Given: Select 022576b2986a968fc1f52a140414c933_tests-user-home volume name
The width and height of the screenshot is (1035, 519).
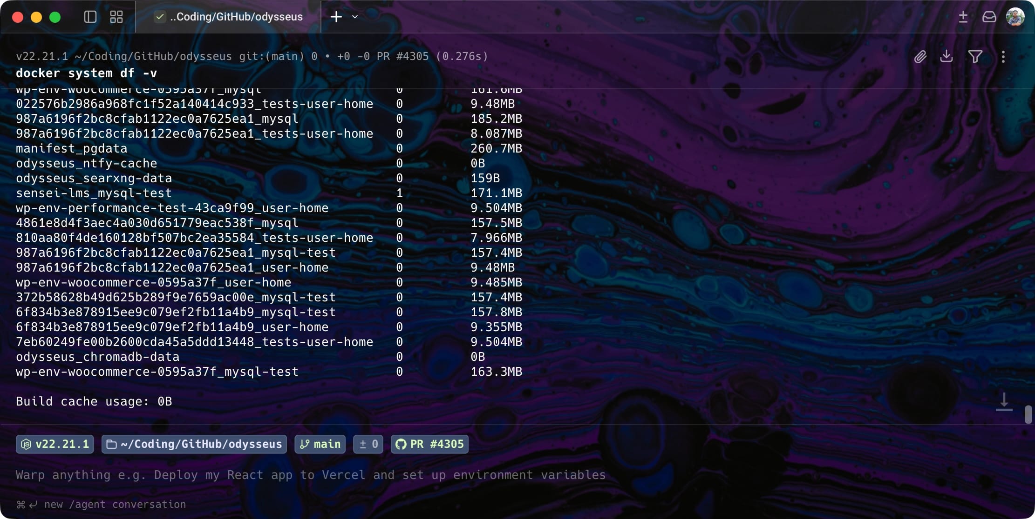Looking at the screenshot, I should [x=195, y=104].
